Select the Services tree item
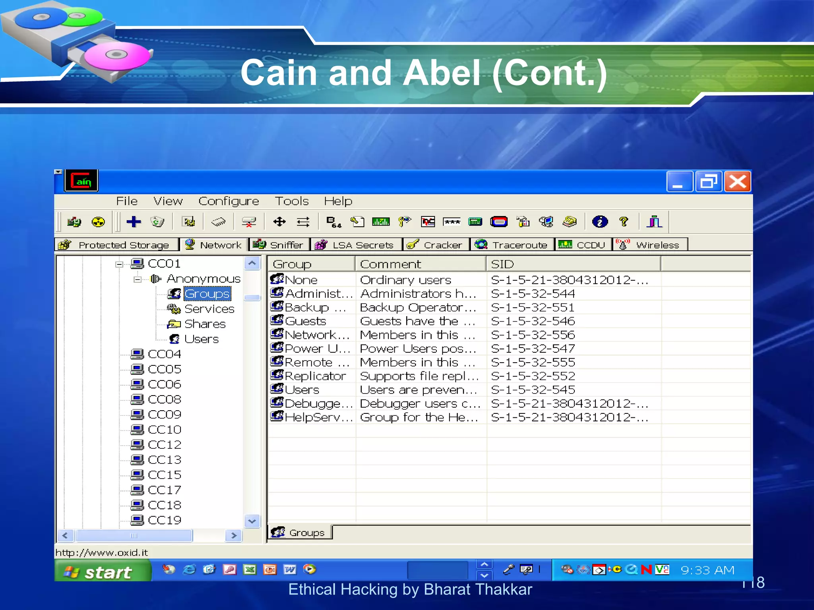The height and width of the screenshot is (610, 814). pos(209,309)
